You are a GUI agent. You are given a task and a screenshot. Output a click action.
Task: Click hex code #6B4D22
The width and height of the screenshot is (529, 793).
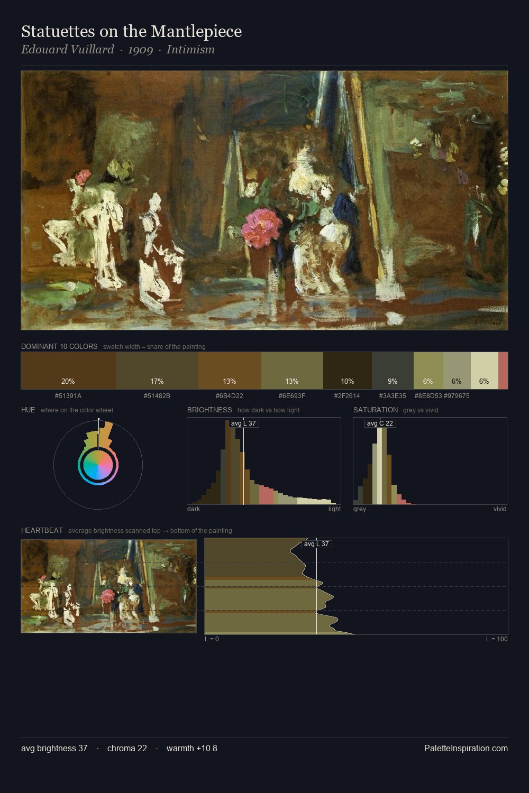(230, 396)
